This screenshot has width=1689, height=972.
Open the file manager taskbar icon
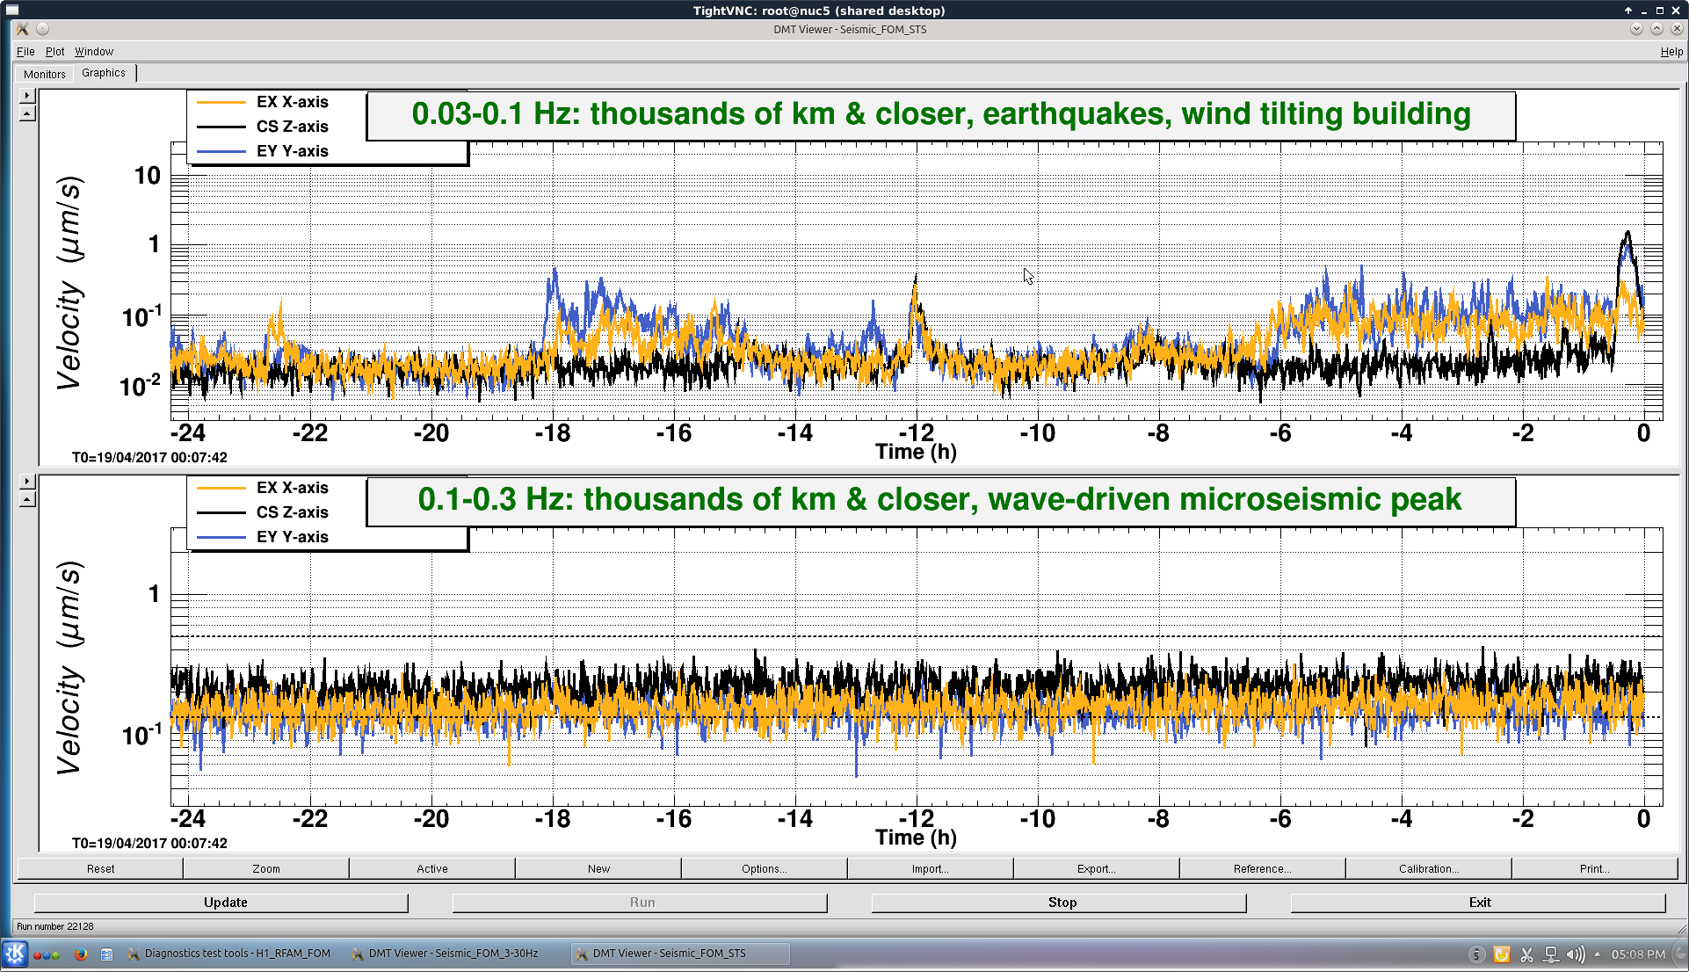click(x=106, y=954)
